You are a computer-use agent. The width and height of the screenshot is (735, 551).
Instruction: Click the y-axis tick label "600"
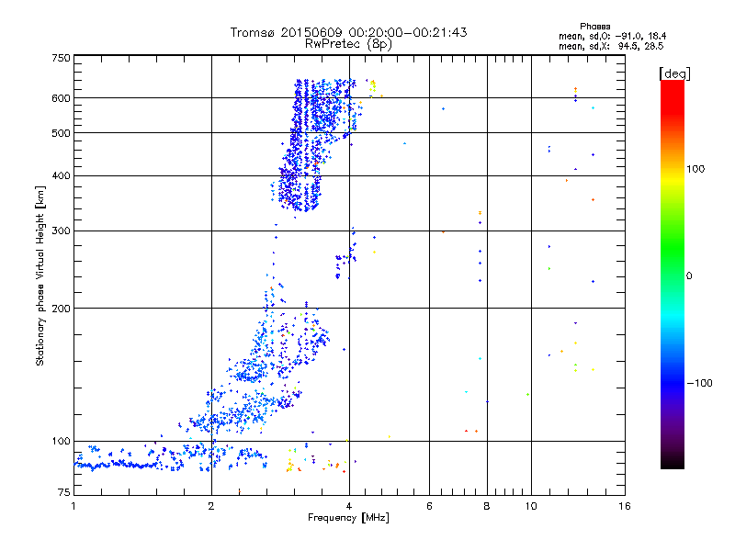click(x=62, y=98)
